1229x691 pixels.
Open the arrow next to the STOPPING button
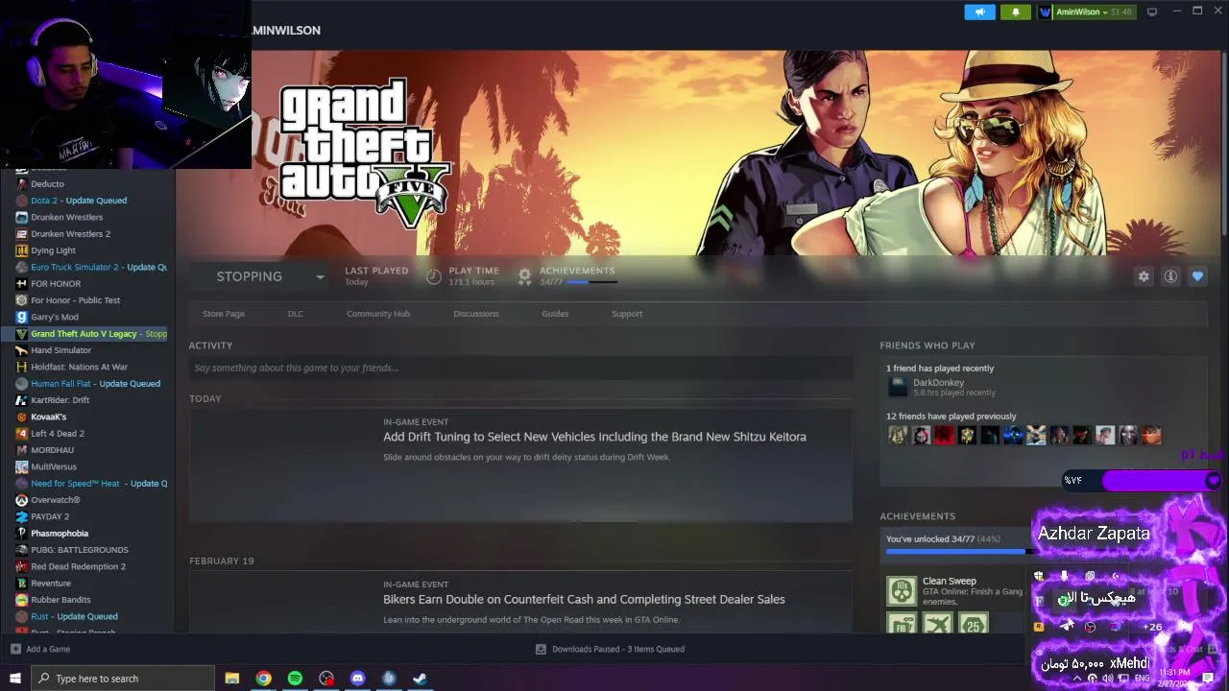320,276
